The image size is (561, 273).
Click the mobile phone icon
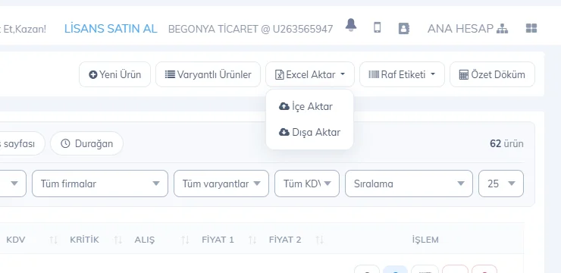(377, 27)
